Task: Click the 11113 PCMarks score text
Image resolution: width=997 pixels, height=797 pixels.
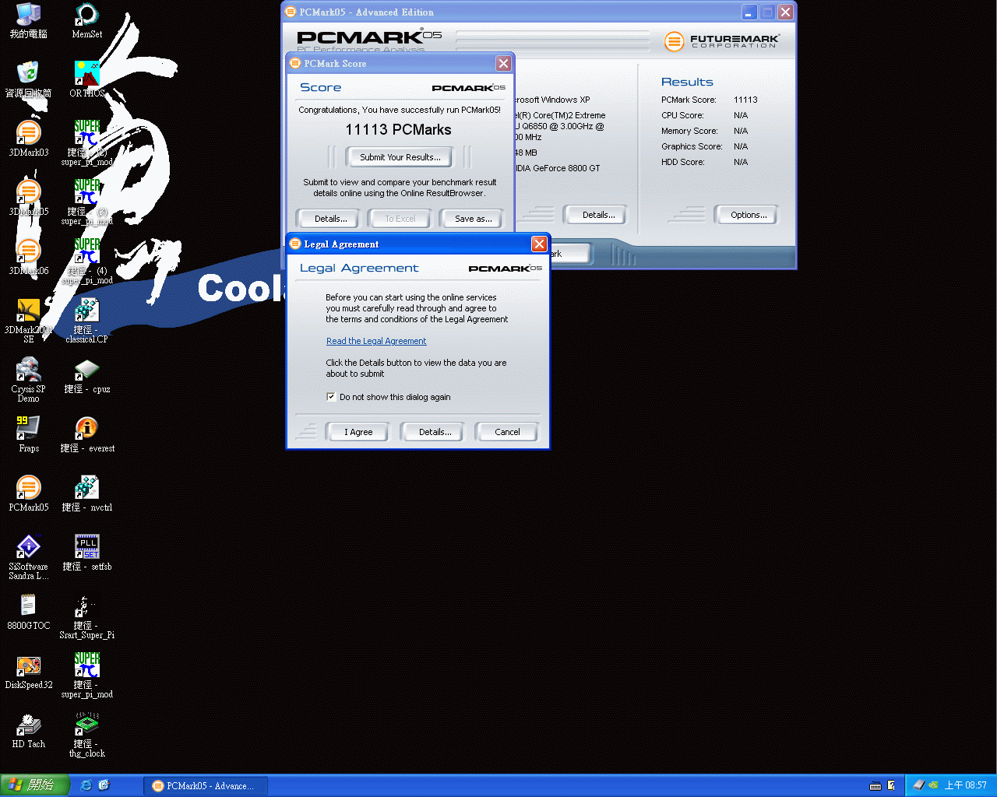Action: 399,130
